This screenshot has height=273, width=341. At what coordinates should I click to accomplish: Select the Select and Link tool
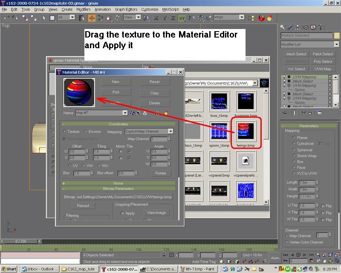25,18
